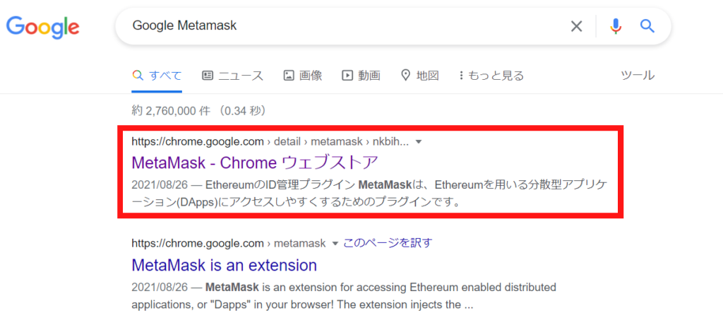Screen dimensions: 723x325
Task: Switch to the すべて tab
Action: pos(157,76)
